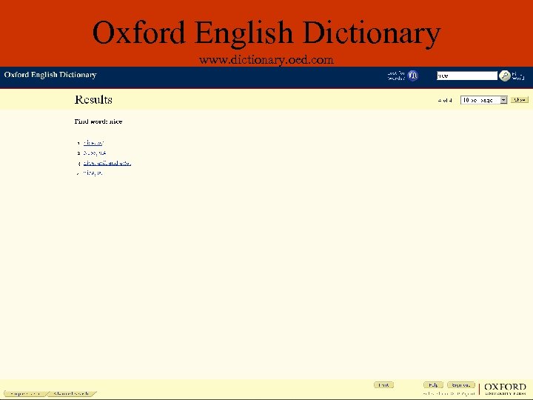The height and width of the screenshot is (400, 533).
Task: Click the Results heading
Action: tap(93, 100)
